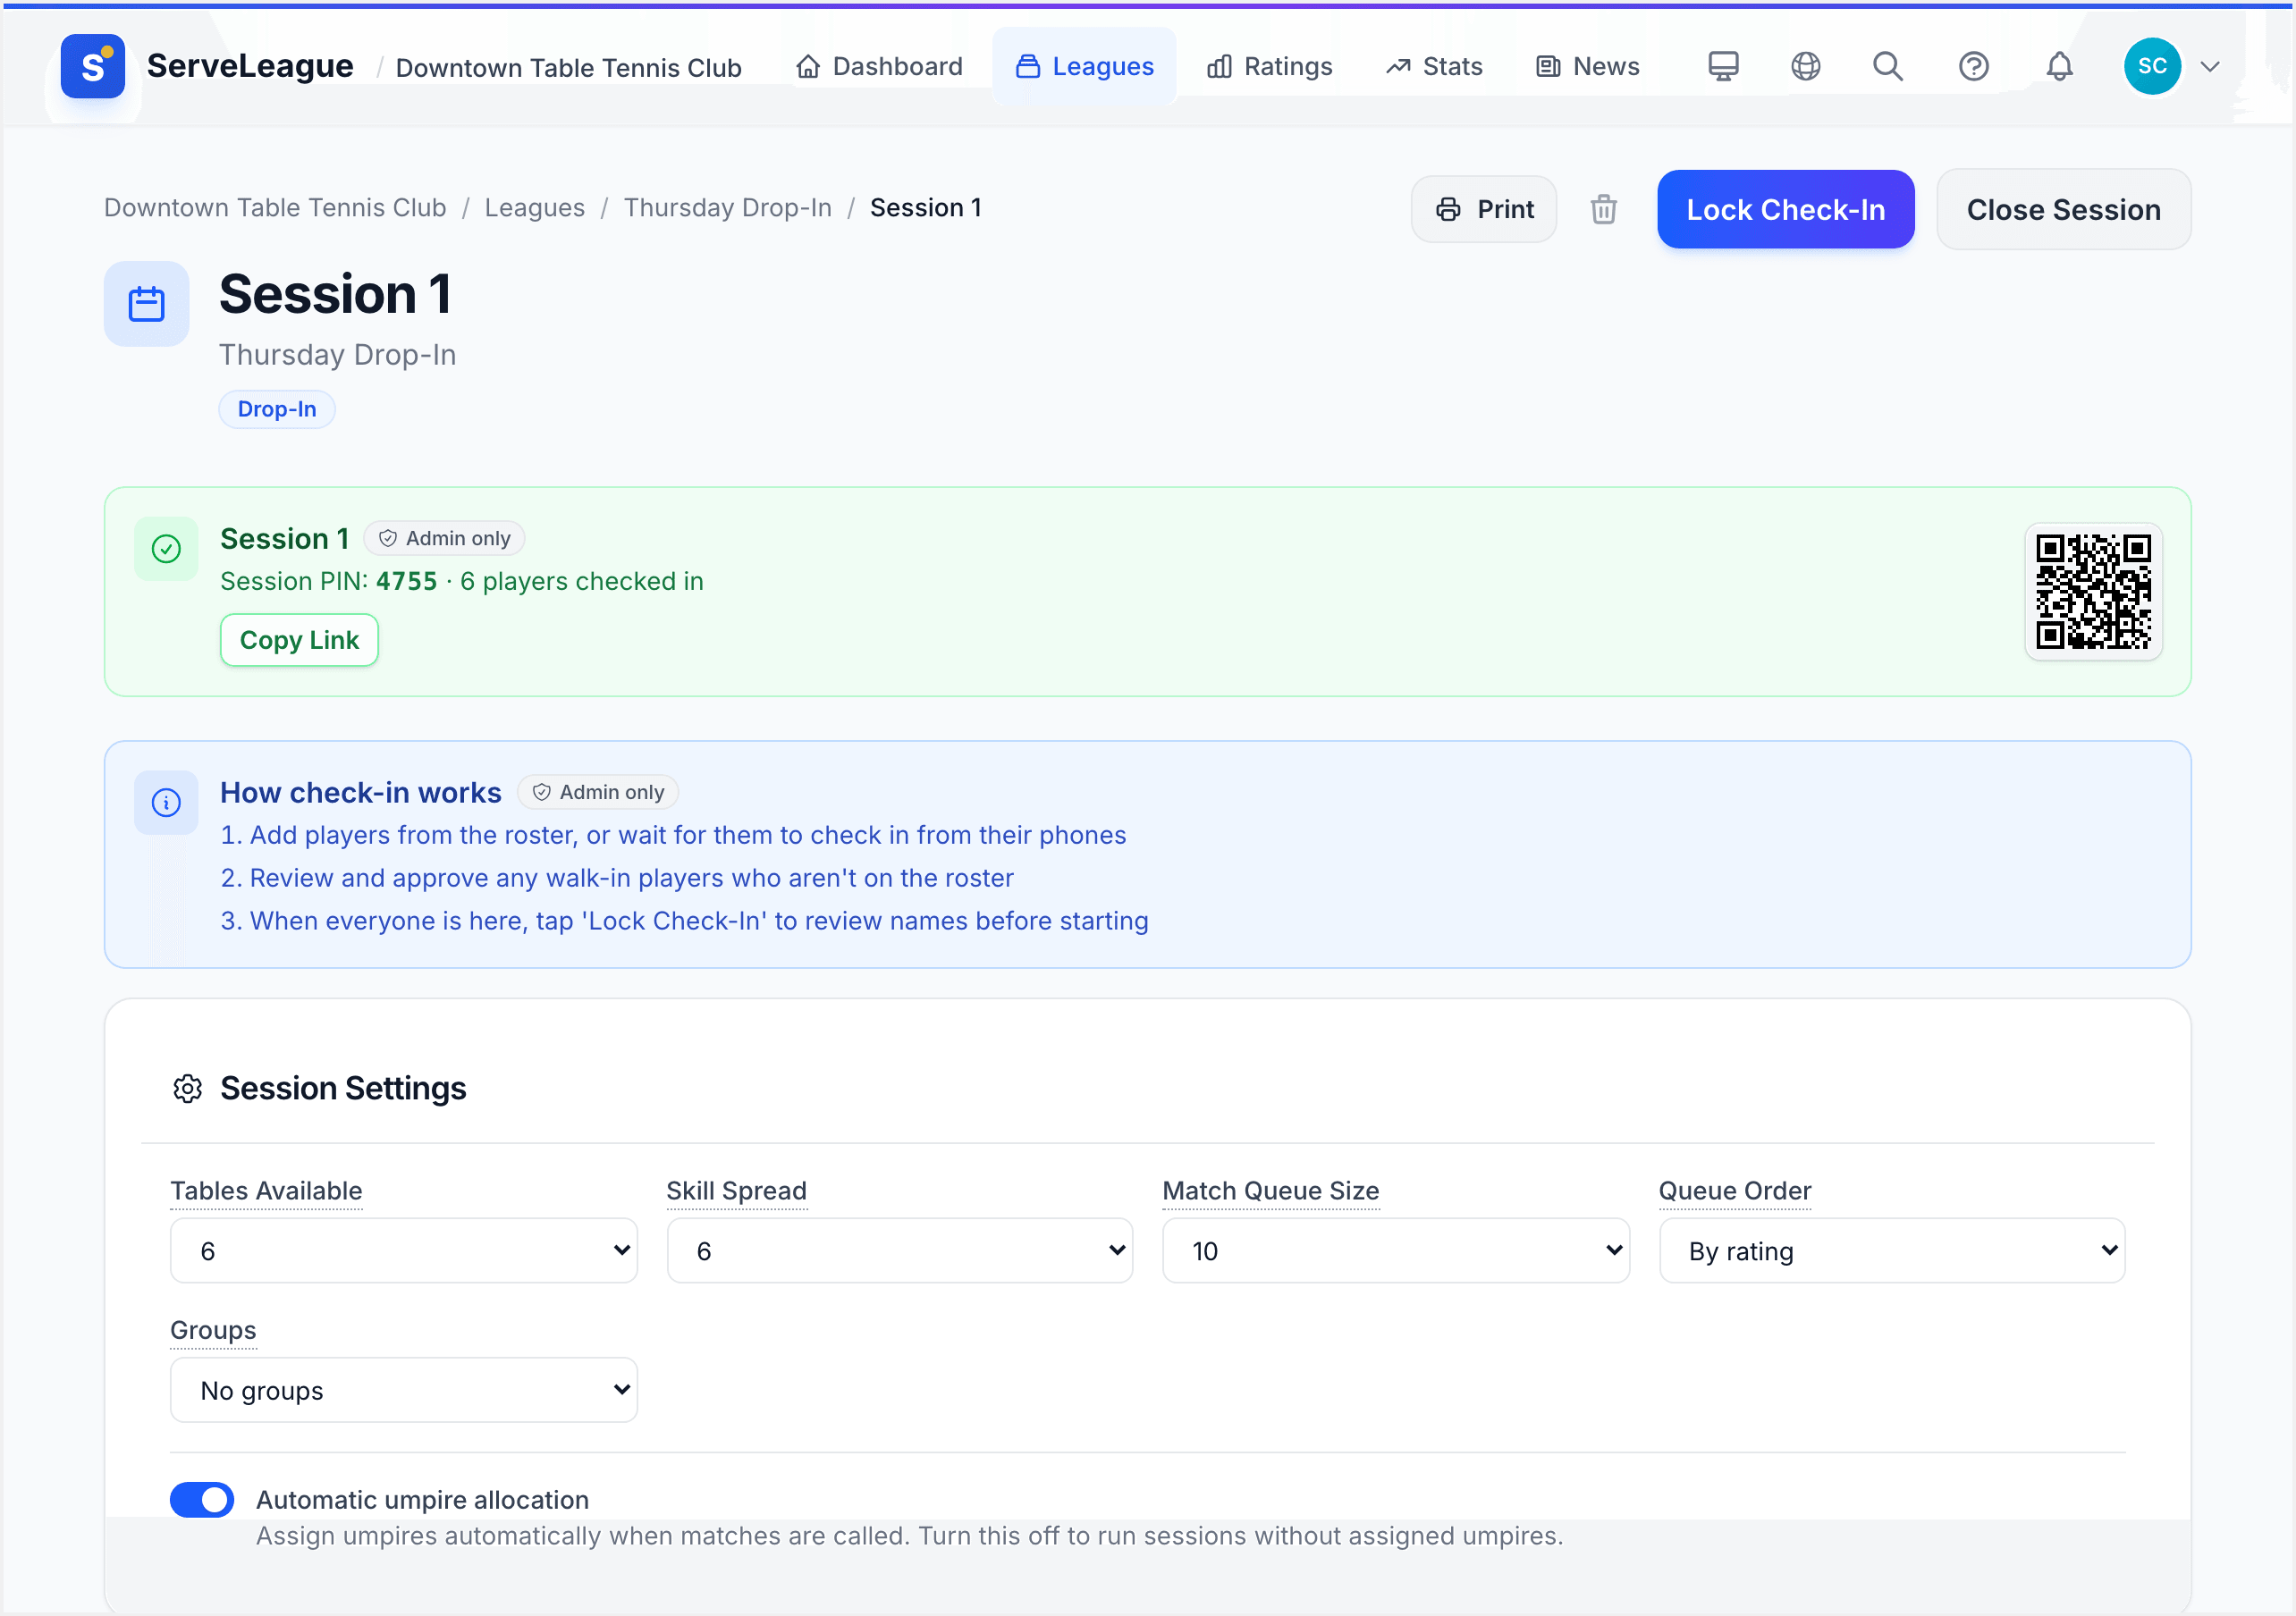
Task: Open notifications bell icon
Action: coord(2059,66)
